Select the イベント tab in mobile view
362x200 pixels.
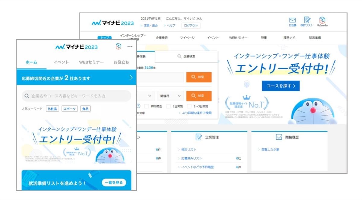[x=61, y=62]
